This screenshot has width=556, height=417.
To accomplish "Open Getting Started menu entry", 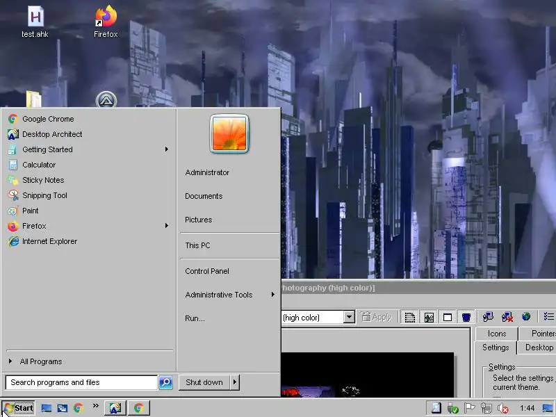I will [x=89, y=149].
